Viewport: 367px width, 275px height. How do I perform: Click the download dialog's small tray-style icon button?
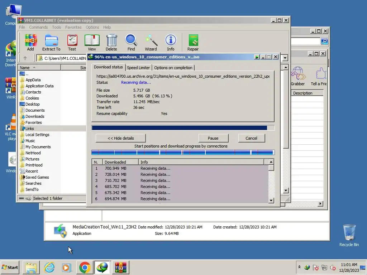(x=257, y=57)
